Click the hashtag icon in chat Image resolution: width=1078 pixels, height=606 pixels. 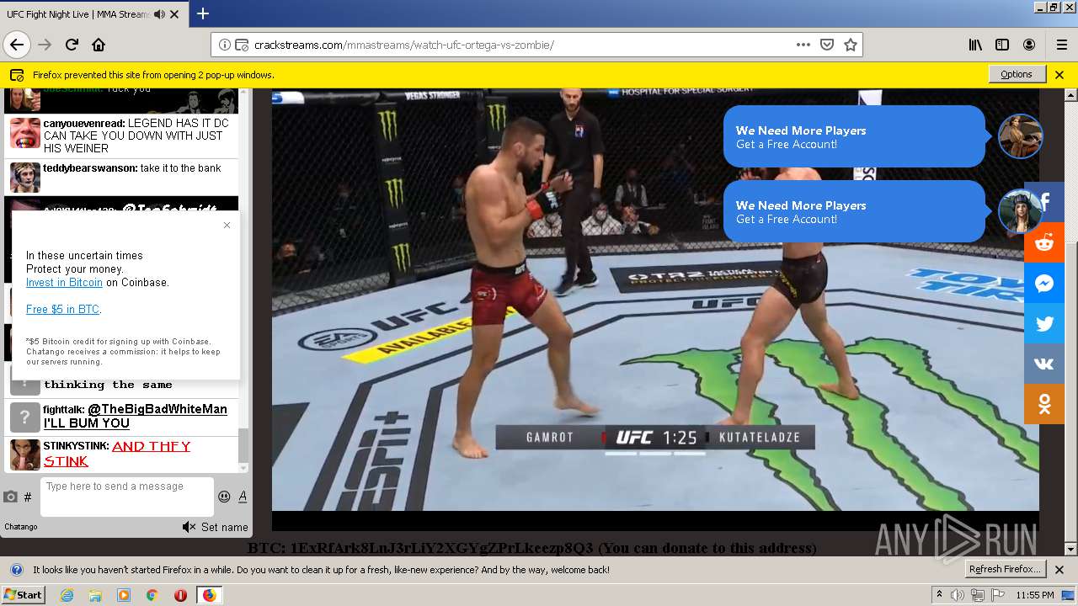point(28,497)
